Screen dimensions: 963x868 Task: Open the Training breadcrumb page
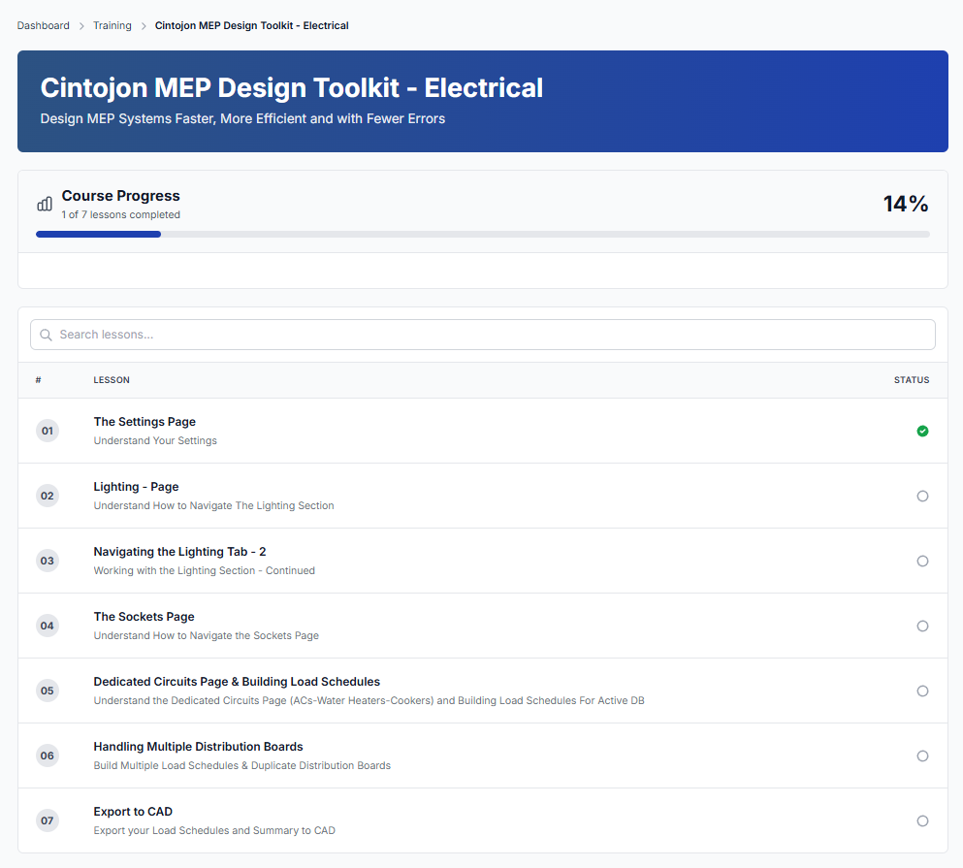112,25
